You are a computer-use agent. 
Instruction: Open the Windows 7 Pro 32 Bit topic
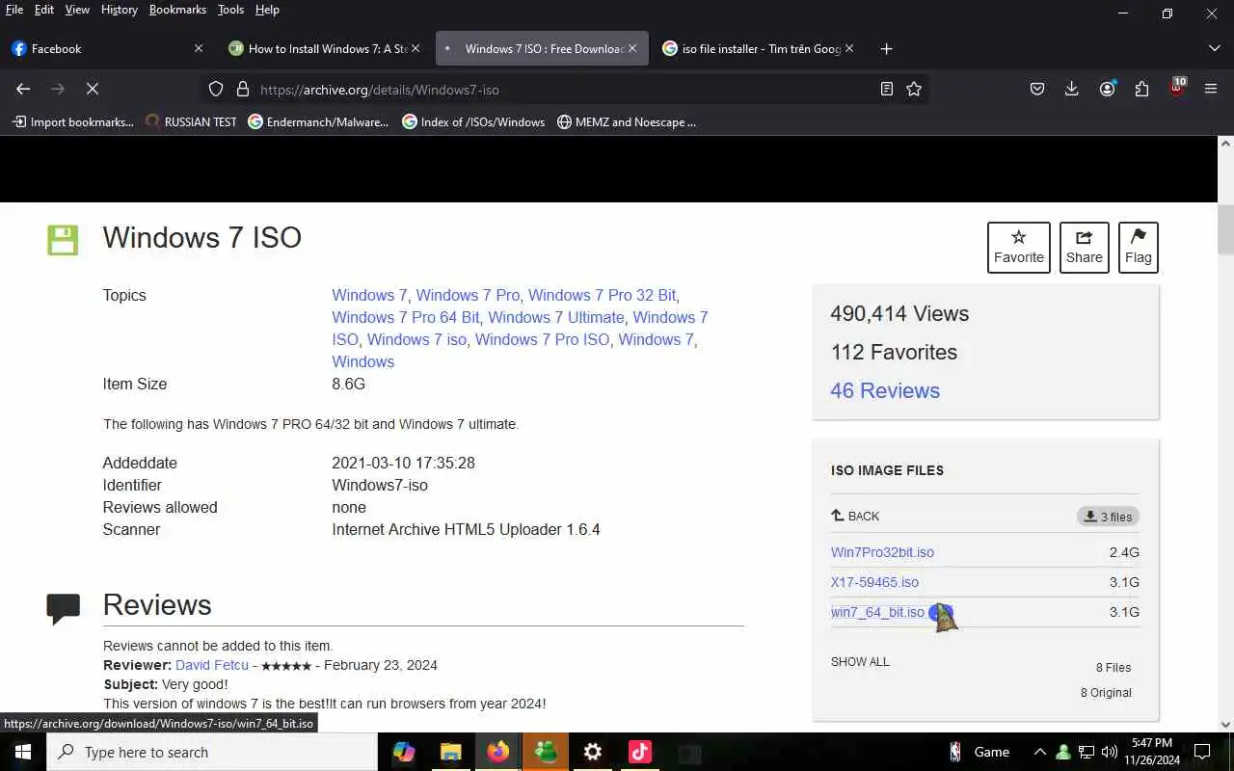click(x=602, y=295)
